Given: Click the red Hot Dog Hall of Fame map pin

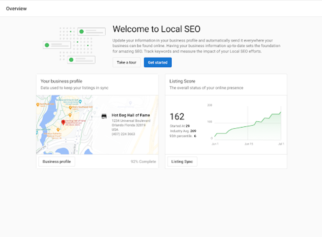Looking at the screenshot, I should click(63, 122).
